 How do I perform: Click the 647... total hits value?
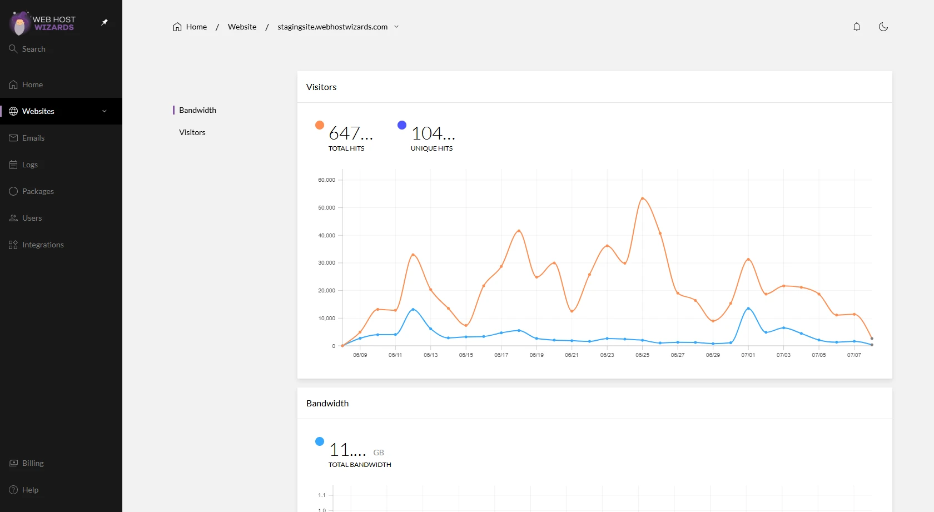pos(351,133)
